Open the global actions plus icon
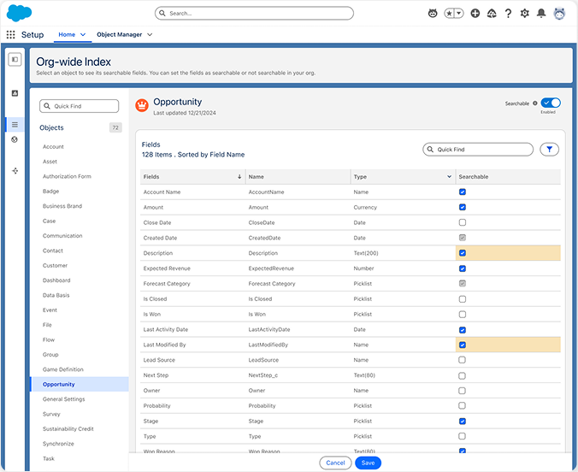This screenshot has height=472, width=578. [x=475, y=14]
